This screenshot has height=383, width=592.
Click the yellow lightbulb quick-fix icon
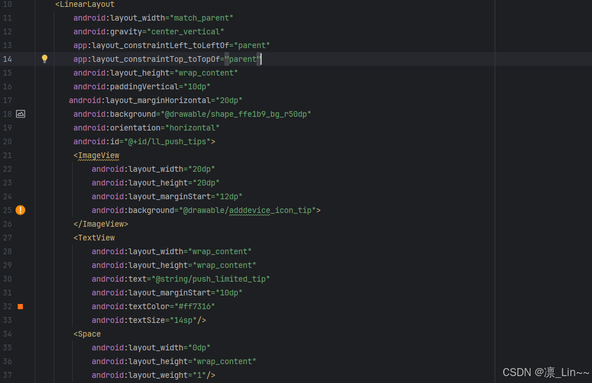click(x=45, y=59)
